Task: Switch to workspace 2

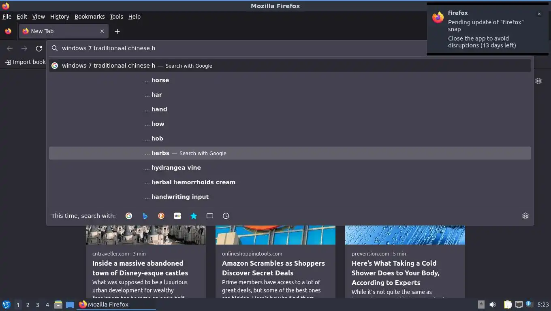Action: (x=28, y=305)
